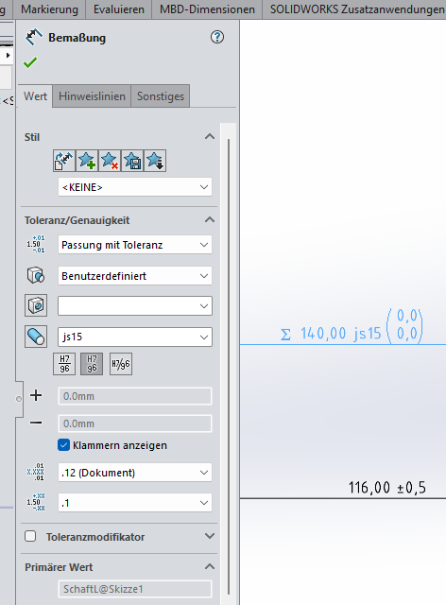Click add style star icon with plus
Image resolution: width=446 pixels, height=605 pixels.
[87, 161]
